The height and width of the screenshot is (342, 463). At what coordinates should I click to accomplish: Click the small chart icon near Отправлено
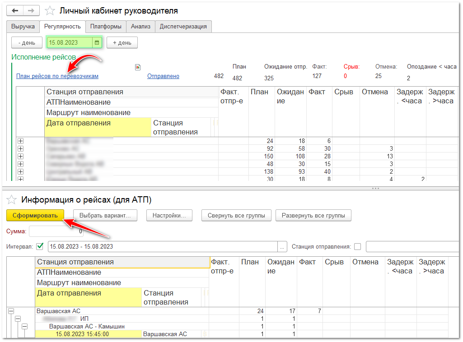point(138,67)
